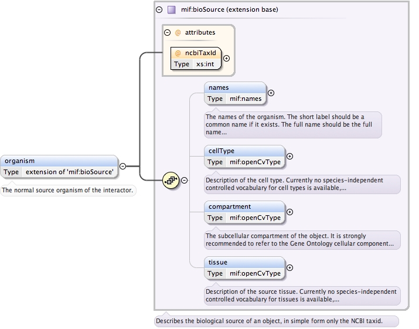This screenshot has height=329, width=419.
Task: Click the purple square mif:bioSource type icon
Action: coord(172,10)
